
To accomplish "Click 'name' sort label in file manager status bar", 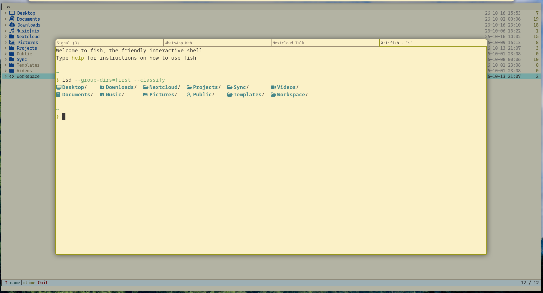I will (x=15, y=283).
